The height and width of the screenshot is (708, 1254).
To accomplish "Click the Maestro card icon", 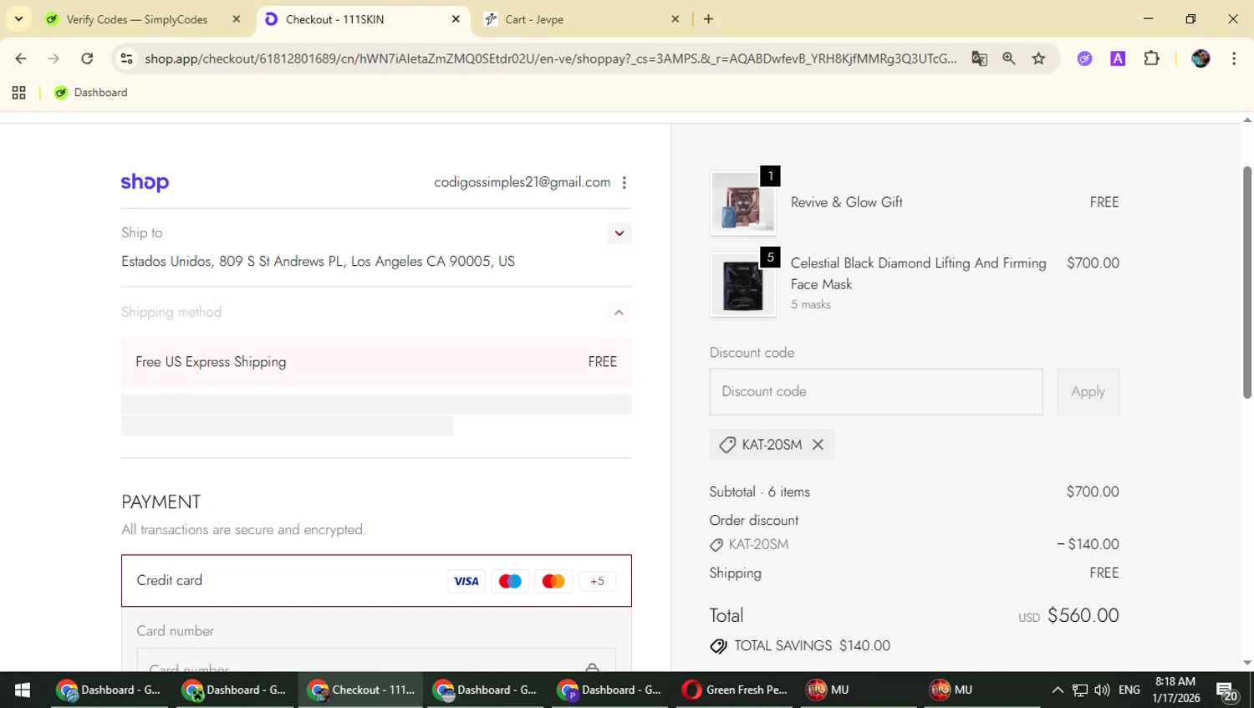I will 510,581.
